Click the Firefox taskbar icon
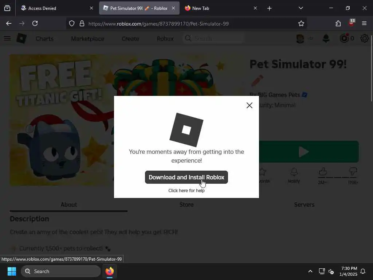This screenshot has height=280, width=373. (109, 271)
